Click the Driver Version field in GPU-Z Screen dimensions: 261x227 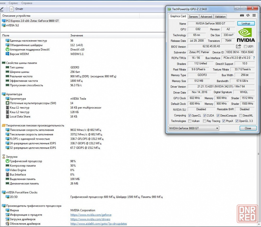click(221, 86)
